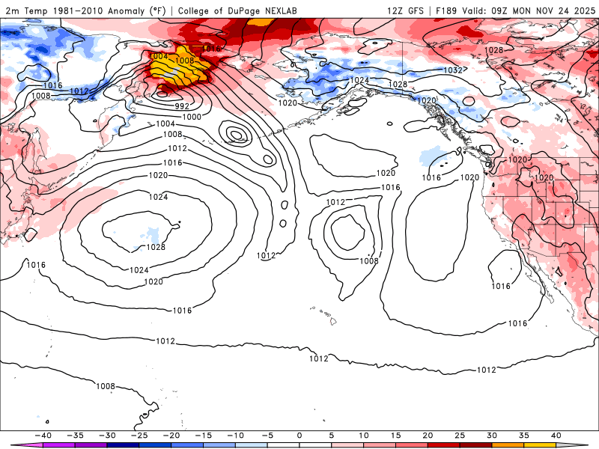Click the -35 label on the color scale
Image resolution: width=599 pixels, height=449 pixels.
tap(76, 436)
